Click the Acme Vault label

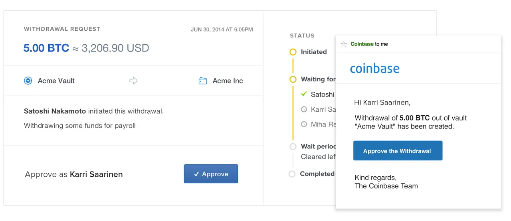pos(56,81)
